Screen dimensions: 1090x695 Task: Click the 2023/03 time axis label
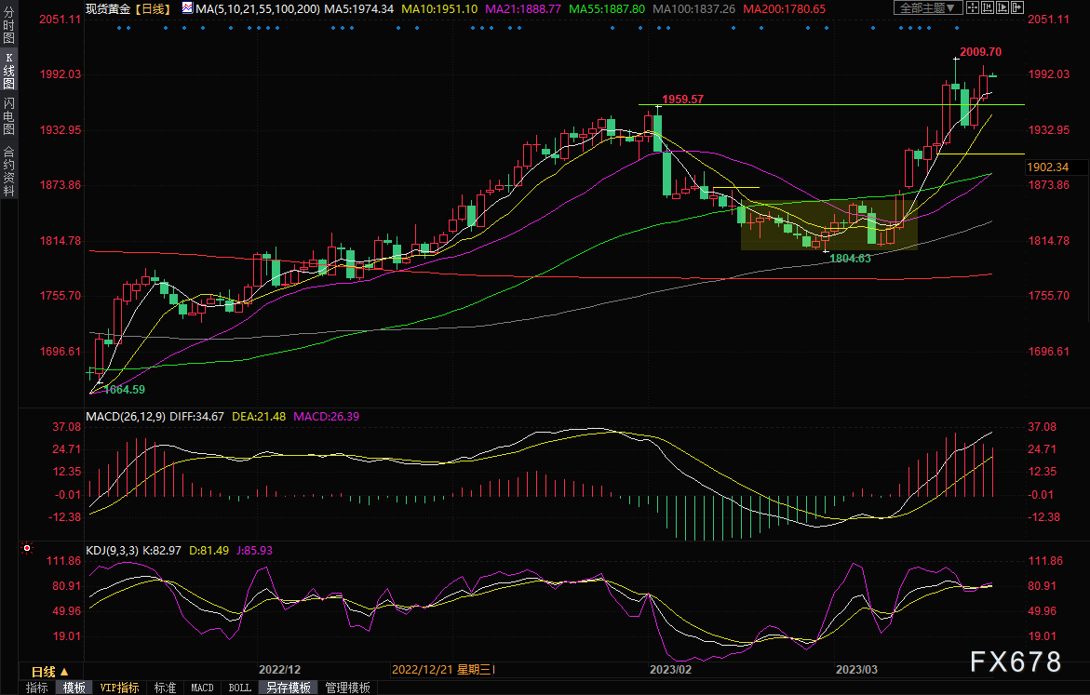[x=856, y=669]
